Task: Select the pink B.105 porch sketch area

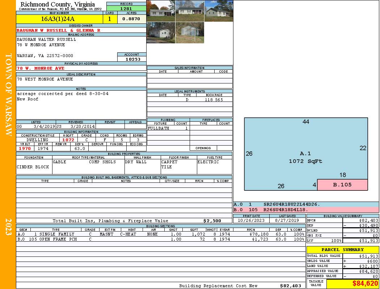Action: [342, 185]
